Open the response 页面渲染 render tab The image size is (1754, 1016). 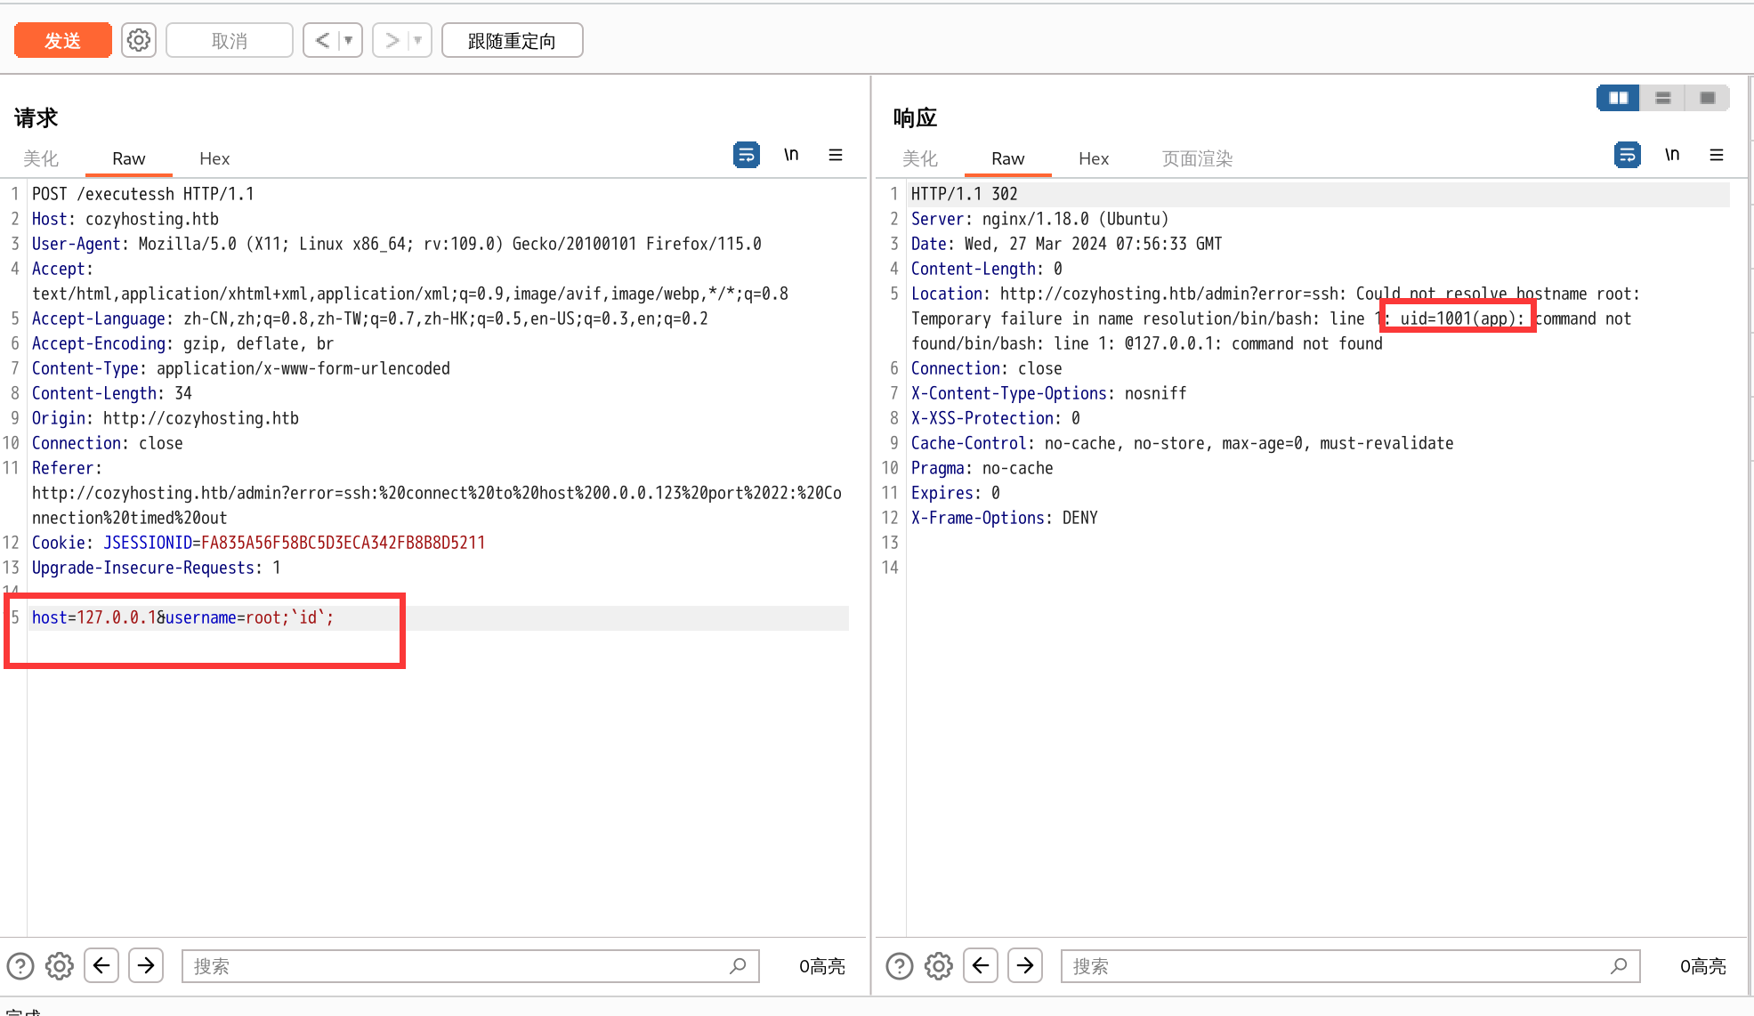coord(1198,158)
